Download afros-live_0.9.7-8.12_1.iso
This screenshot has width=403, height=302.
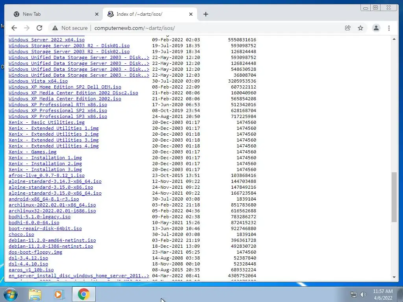click(x=46, y=176)
